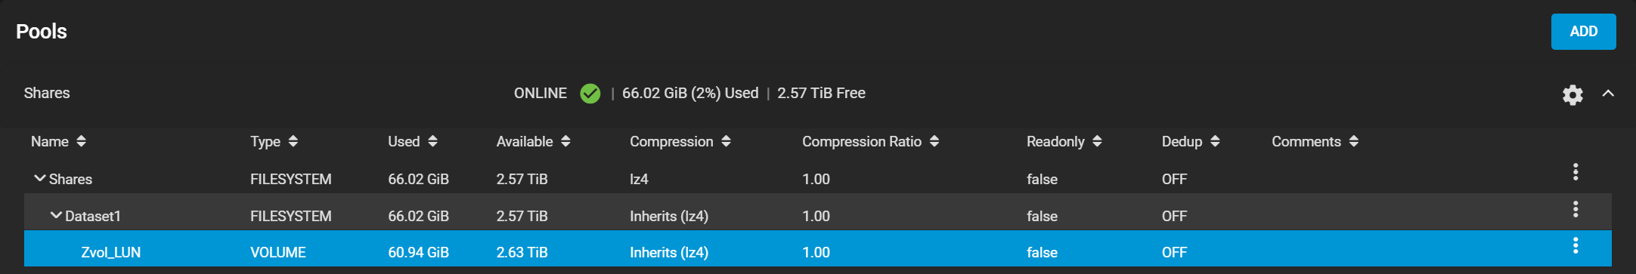Open the three-dot menu for Dataset1 row
1636x274 pixels.
pyautogui.click(x=1576, y=209)
